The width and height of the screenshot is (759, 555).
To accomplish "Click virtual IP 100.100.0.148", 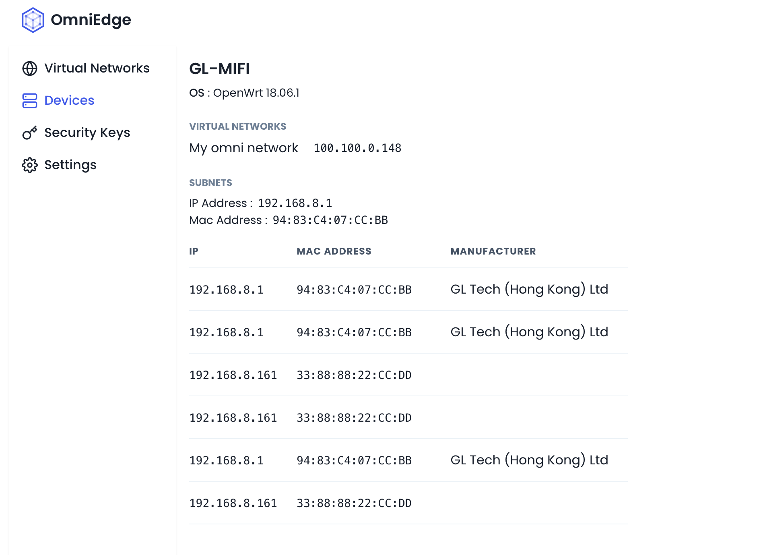I will [x=357, y=148].
